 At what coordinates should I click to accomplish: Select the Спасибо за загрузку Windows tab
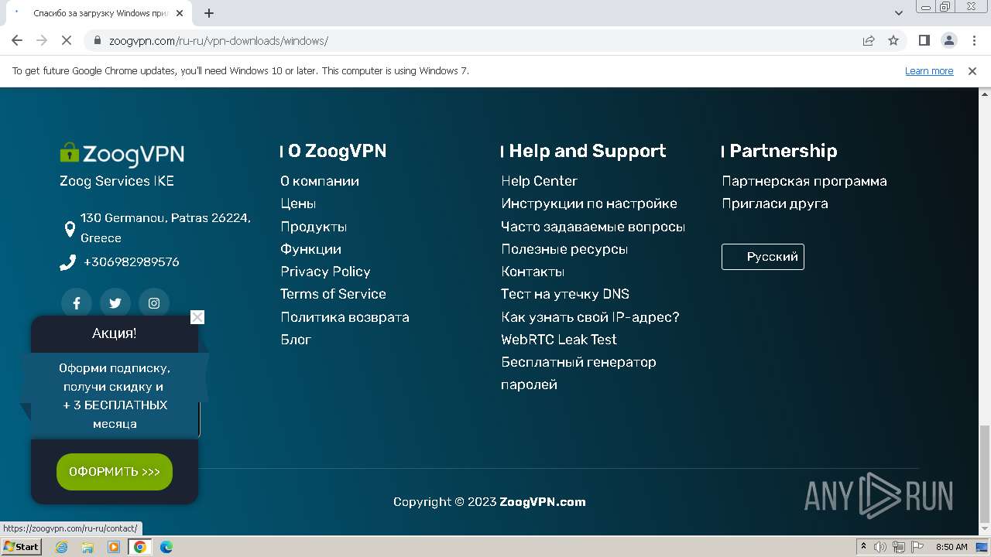click(99, 14)
